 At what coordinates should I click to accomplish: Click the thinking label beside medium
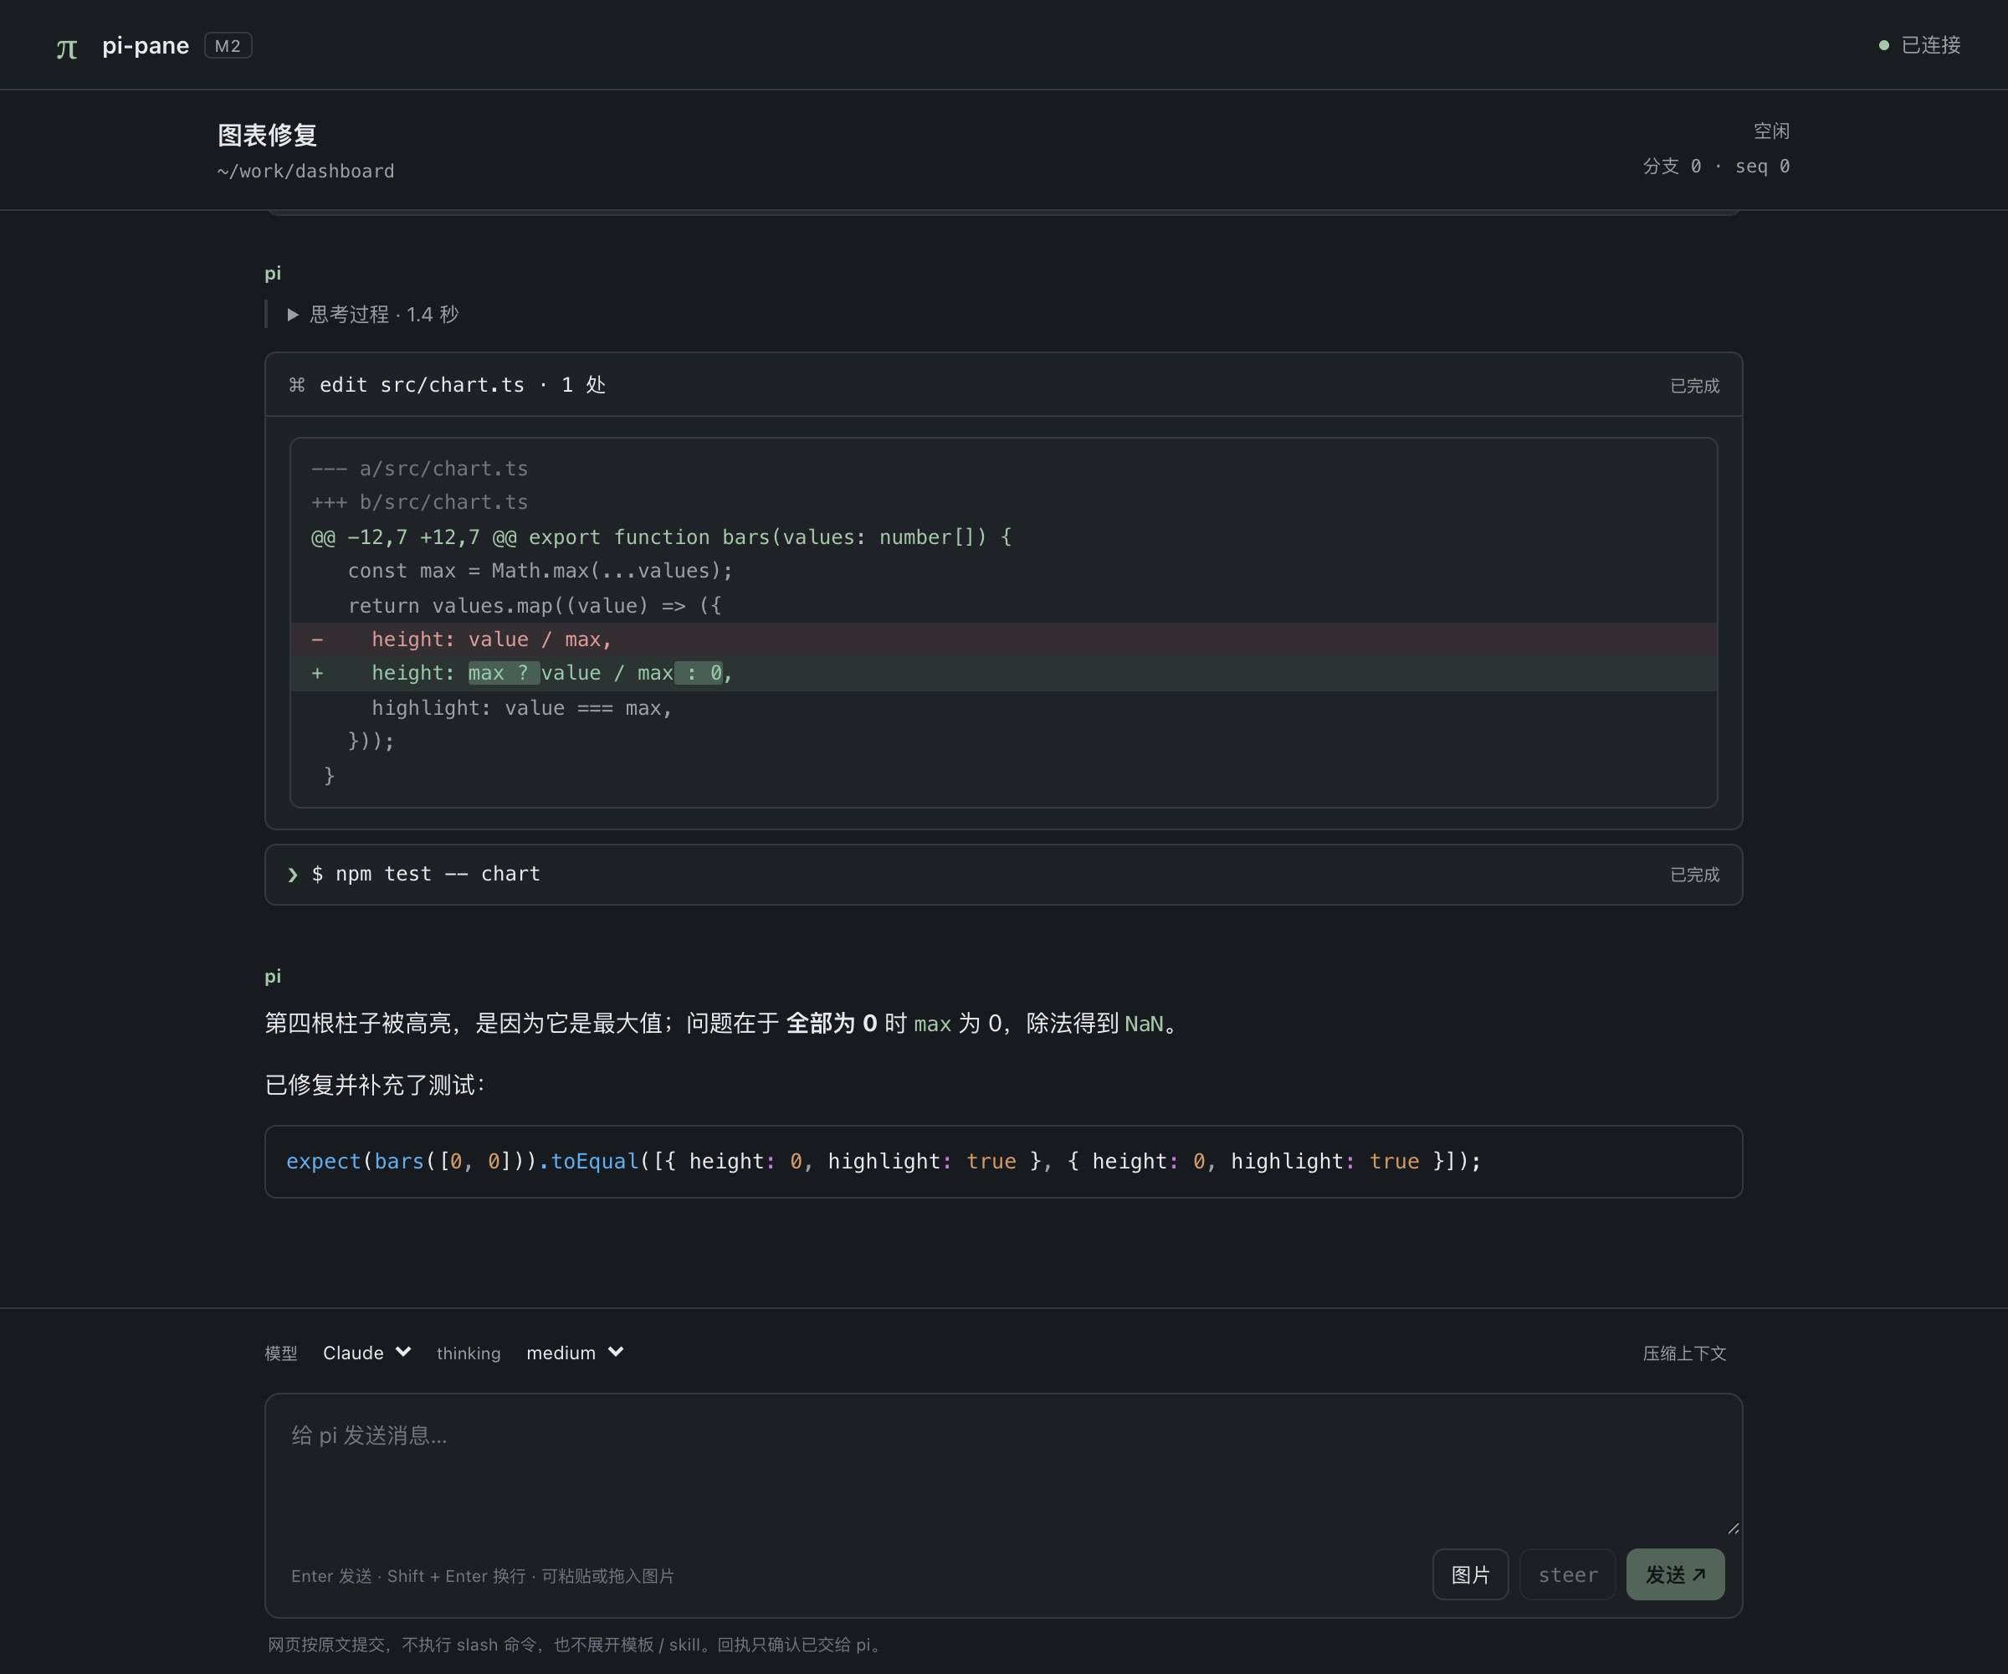[x=469, y=1353]
